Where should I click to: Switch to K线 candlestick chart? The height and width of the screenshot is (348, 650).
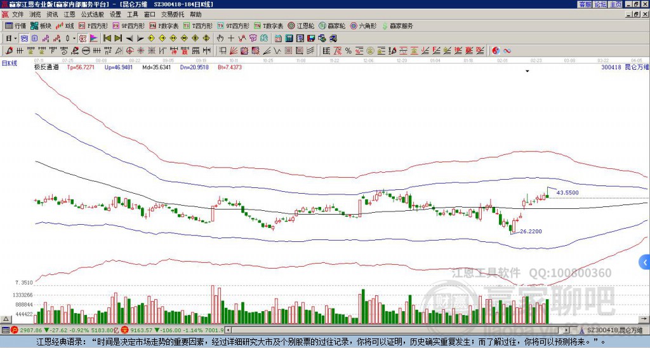pos(64,25)
